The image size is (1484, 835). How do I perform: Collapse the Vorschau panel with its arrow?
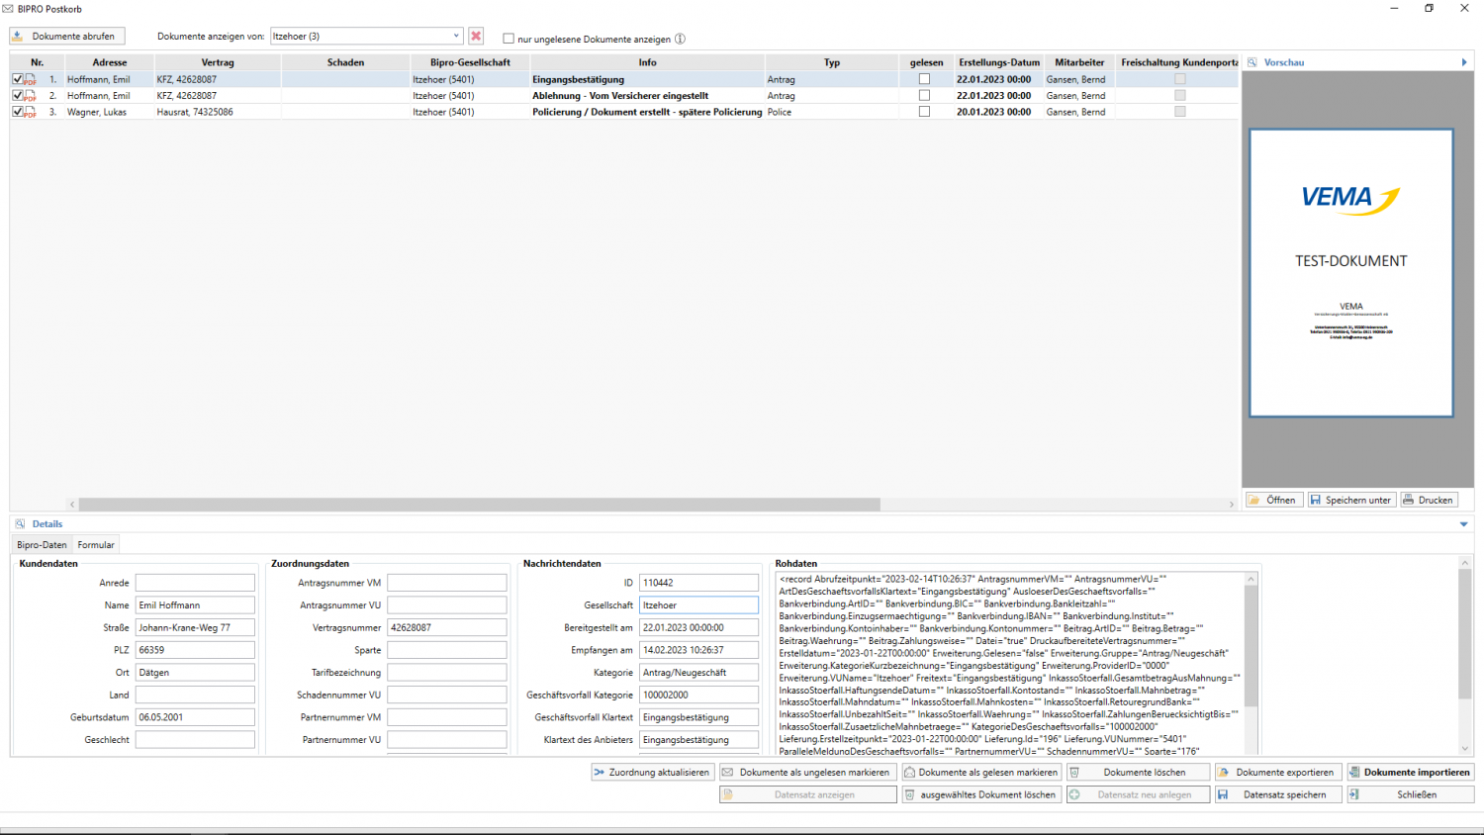pos(1464,62)
